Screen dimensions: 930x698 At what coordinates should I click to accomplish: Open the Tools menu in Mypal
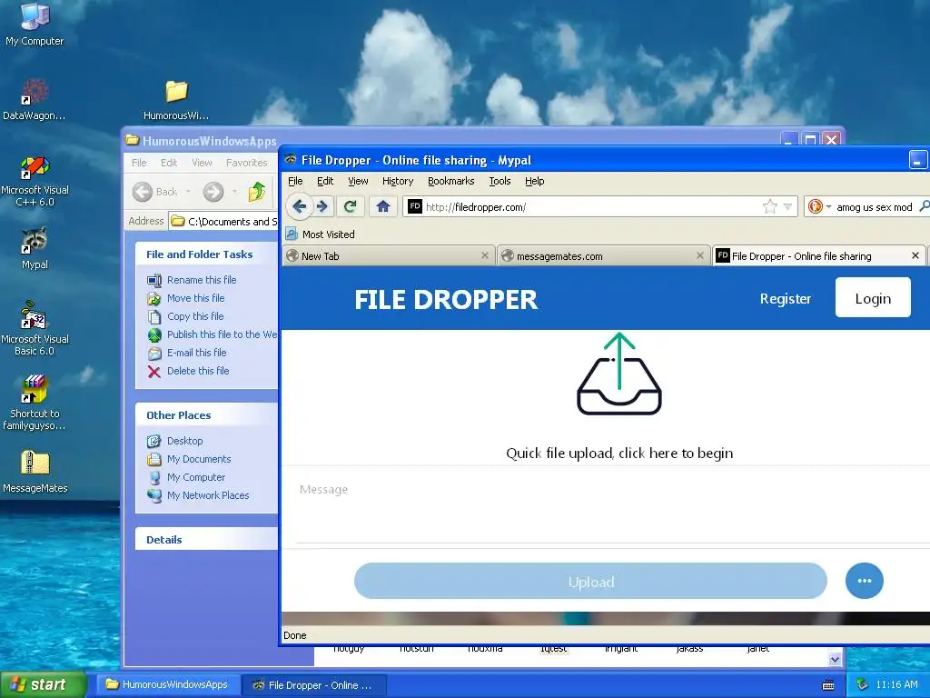pyautogui.click(x=500, y=181)
